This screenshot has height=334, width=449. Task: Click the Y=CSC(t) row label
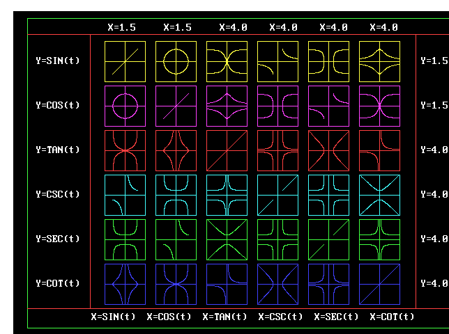pos(58,194)
